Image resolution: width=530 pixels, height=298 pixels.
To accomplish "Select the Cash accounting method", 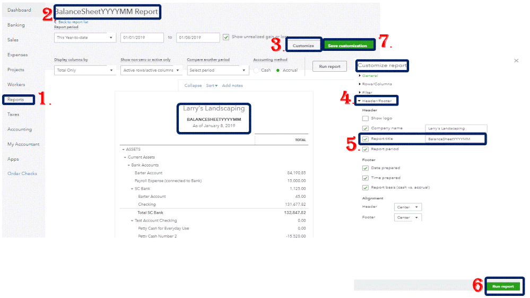I will [x=257, y=71].
